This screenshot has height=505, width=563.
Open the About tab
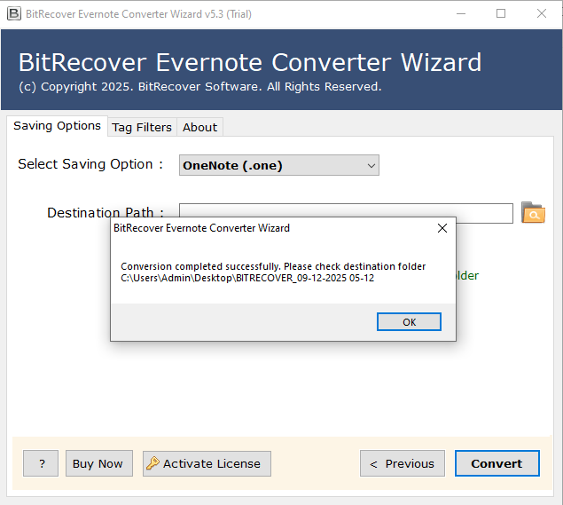click(x=200, y=127)
